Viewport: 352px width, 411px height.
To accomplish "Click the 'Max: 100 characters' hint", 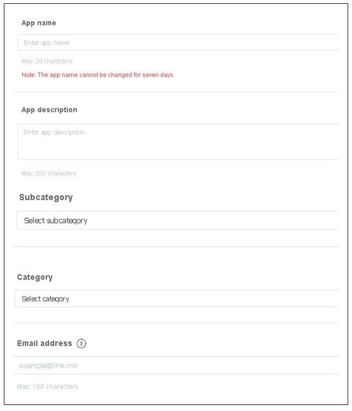I will coord(47,386).
